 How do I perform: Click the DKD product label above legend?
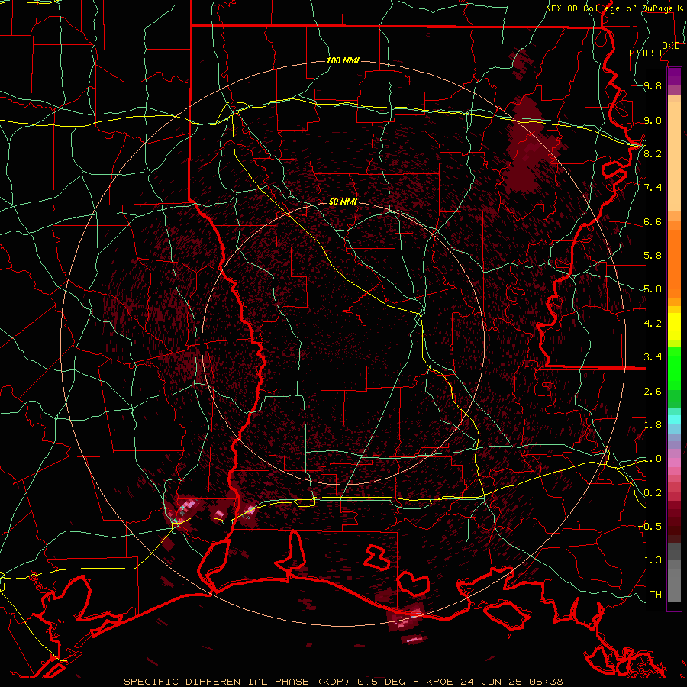(671, 46)
